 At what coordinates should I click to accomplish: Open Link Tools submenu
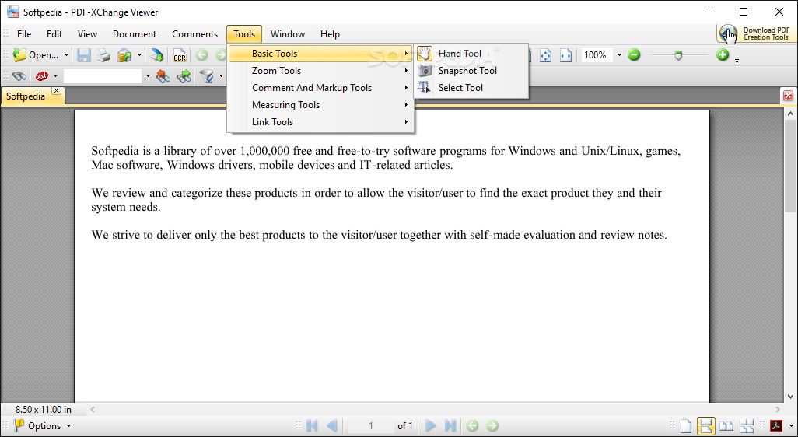pos(320,121)
